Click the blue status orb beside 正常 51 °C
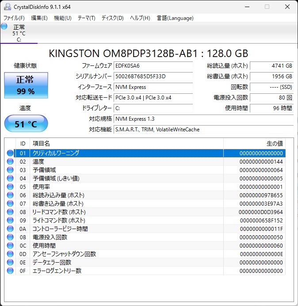 (x=4, y=26)
